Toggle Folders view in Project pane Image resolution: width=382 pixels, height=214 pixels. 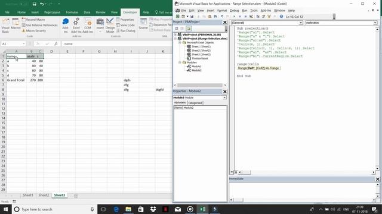189,29
